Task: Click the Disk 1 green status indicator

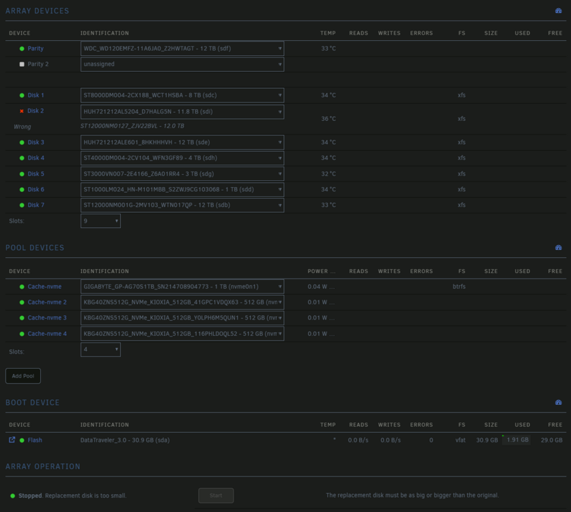Action: coord(22,96)
